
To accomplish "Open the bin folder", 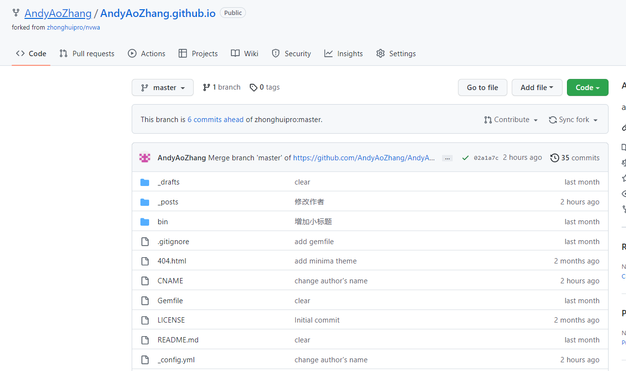I will (163, 222).
